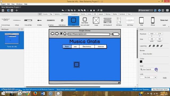Click Buy Mockups Now button
Screen dimensions: 170x96
pos(160,90)
